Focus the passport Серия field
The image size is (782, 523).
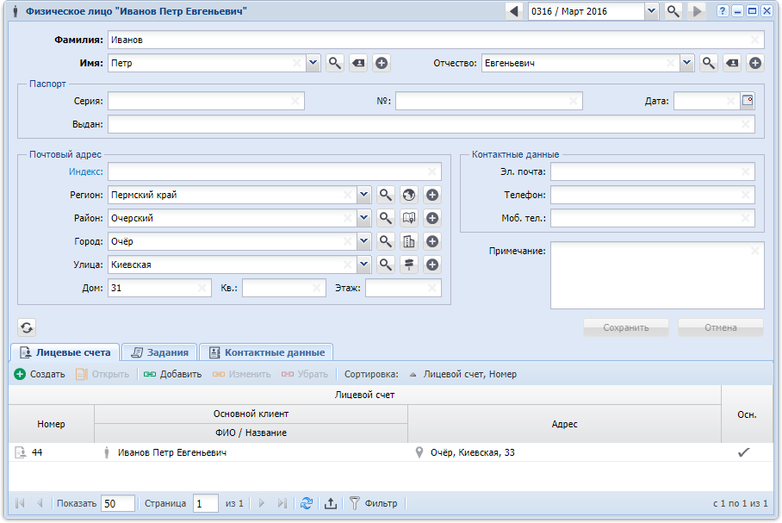206,101
